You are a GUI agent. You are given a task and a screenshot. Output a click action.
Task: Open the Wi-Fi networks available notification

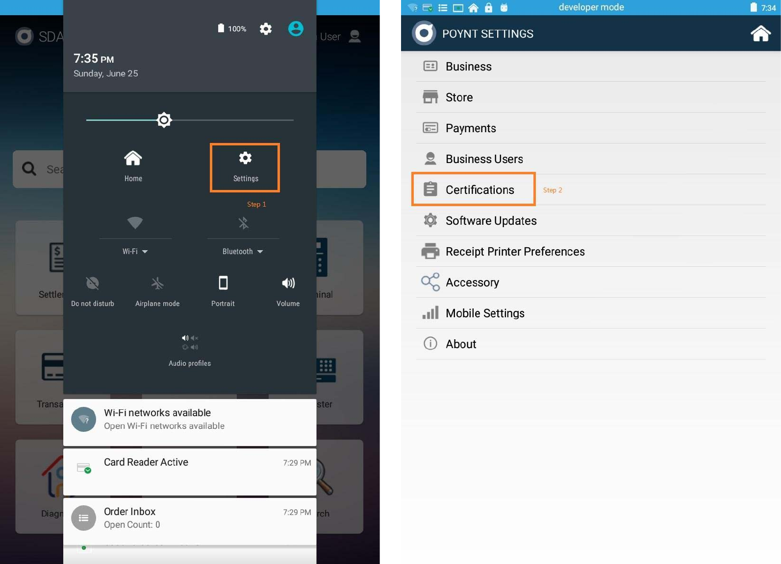[x=190, y=422]
